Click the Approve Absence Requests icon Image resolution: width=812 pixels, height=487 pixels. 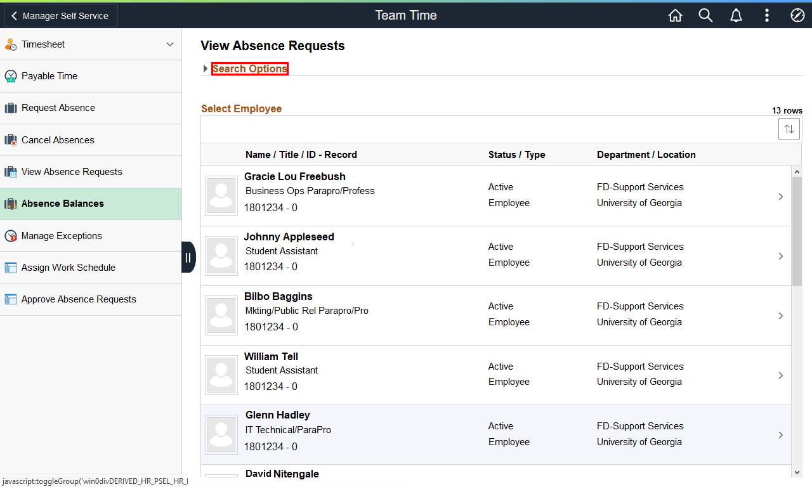click(x=10, y=299)
